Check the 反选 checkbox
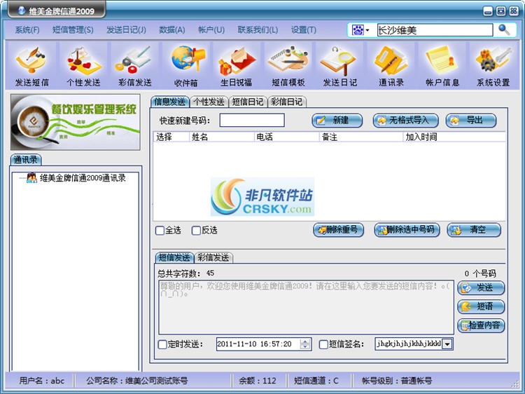525x394 pixels. (196, 231)
